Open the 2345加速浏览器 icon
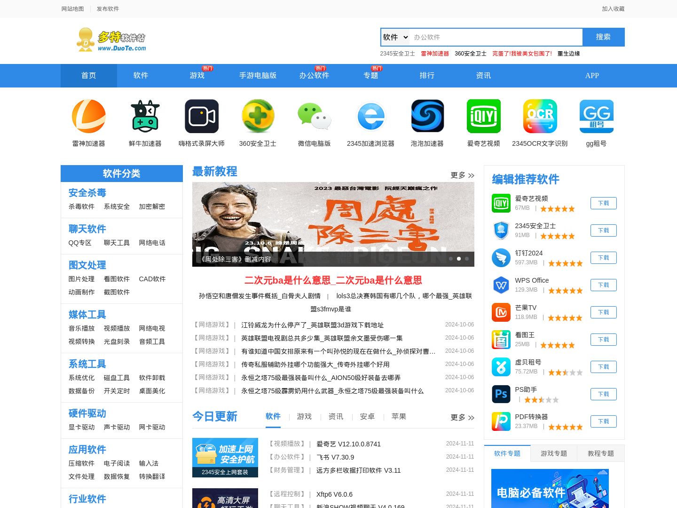This screenshot has height=508, width=677. pyautogui.click(x=371, y=116)
